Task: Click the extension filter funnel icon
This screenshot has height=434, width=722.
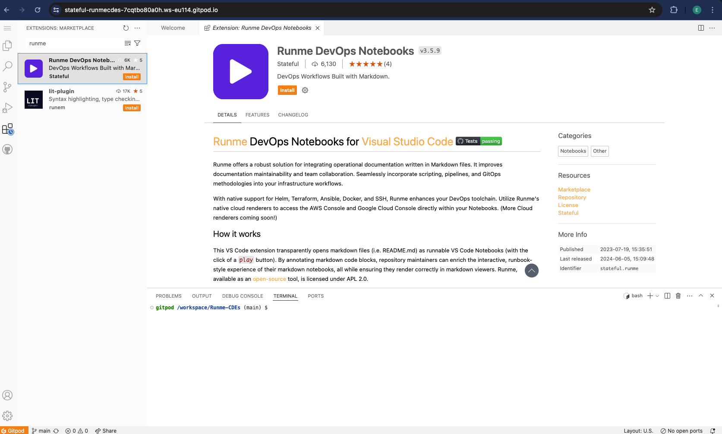Action: point(137,43)
